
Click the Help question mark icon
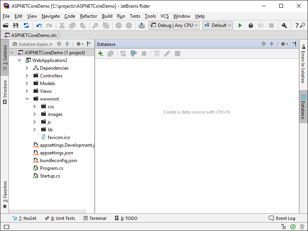point(297,25)
